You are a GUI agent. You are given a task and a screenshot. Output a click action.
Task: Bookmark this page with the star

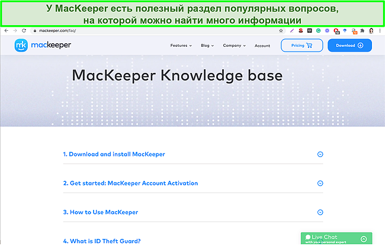(x=281, y=31)
